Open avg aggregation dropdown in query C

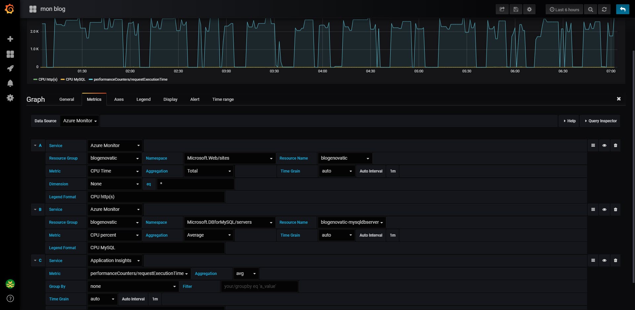coord(246,274)
